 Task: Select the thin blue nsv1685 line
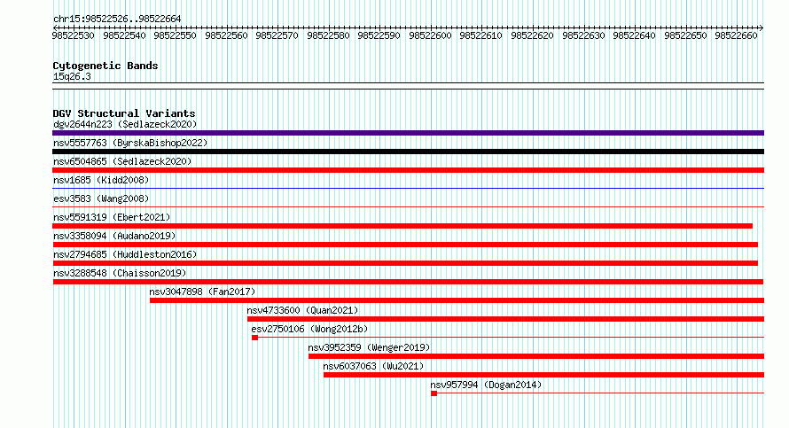point(408,188)
